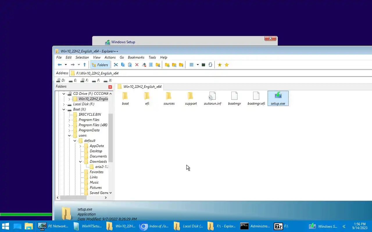
Task: Open the Bookmarks menu
Action: 136,57
